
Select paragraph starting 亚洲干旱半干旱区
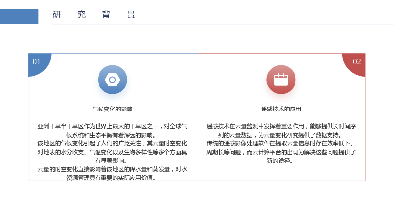112,131
